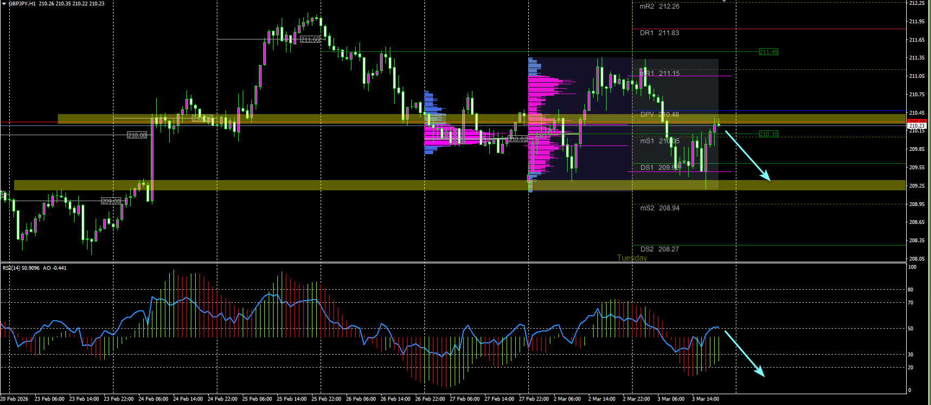Screen dimensions: 931x405
Task: Click the AO -0.441 indicator value
Action: [x=55, y=268]
